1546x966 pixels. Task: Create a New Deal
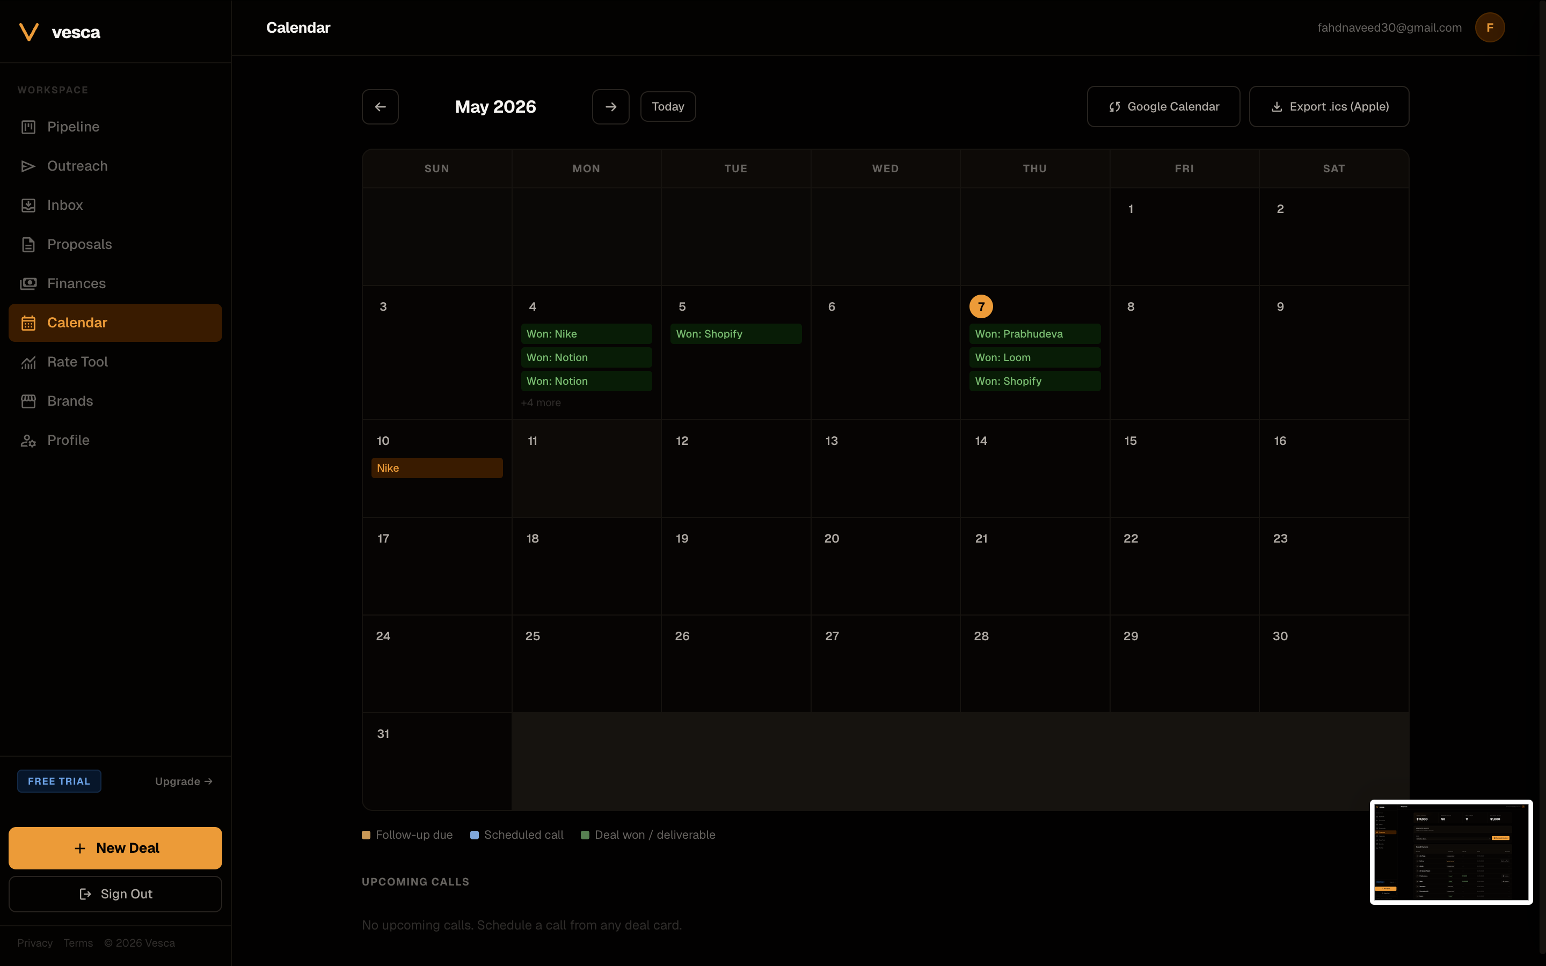tap(115, 848)
